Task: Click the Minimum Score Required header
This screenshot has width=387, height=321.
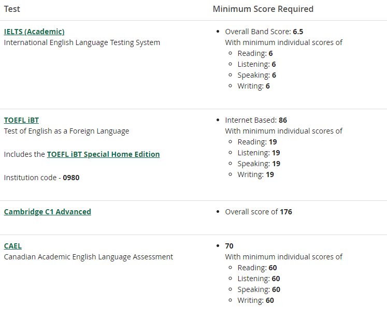Action: [x=263, y=9]
